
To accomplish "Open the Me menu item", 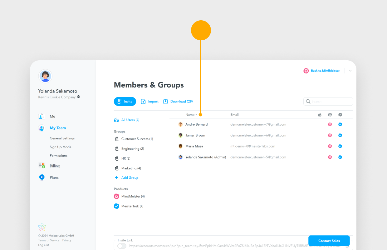I will tap(52, 116).
